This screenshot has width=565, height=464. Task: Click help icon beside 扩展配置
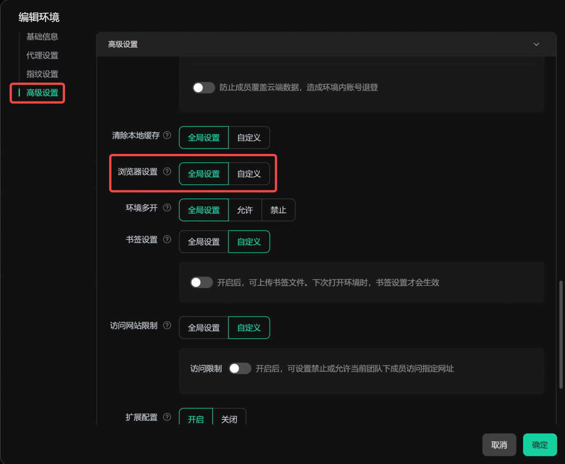(x=167, y=417)
